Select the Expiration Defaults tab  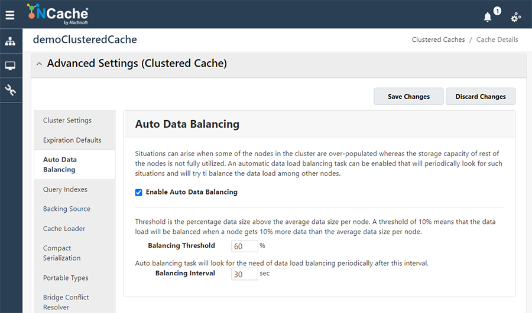(x=72, y=140)
